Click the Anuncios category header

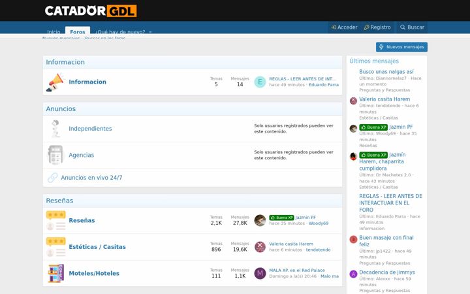[61, 109]
